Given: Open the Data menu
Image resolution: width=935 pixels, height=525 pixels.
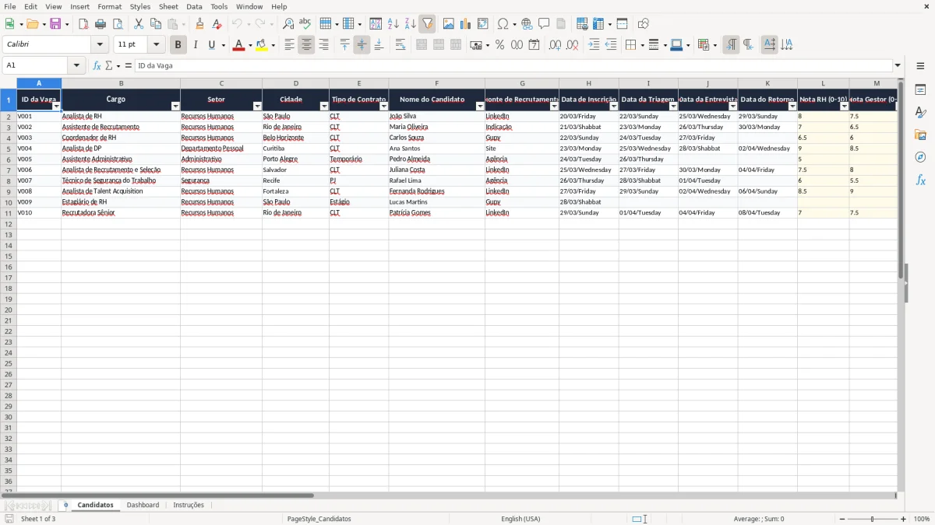Looking at the screenshot, I should coord(194,6).
